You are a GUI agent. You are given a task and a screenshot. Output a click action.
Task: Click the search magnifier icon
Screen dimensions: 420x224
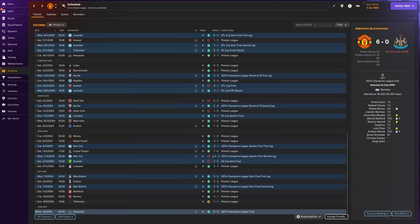click(x=64, y=6)
